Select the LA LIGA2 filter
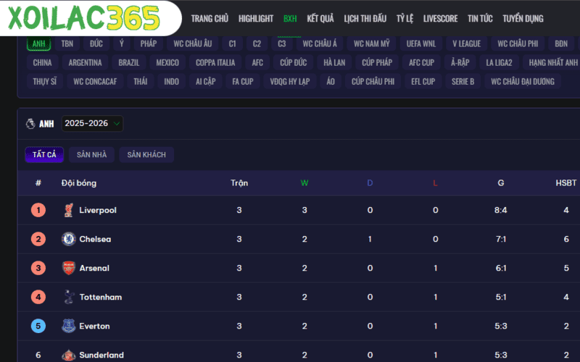 [499, 62]
